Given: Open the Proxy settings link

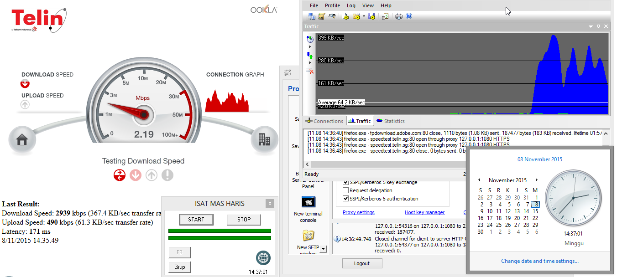Looking at the screenshot, I should point(359,212).
